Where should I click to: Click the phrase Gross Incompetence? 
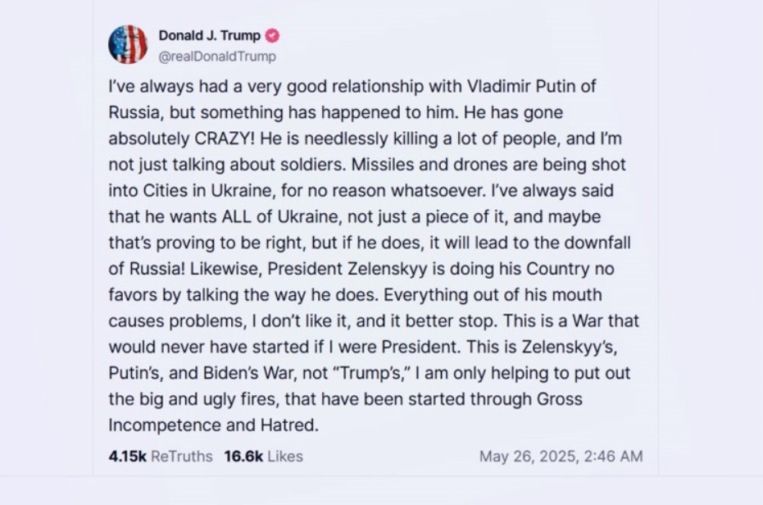560,399
